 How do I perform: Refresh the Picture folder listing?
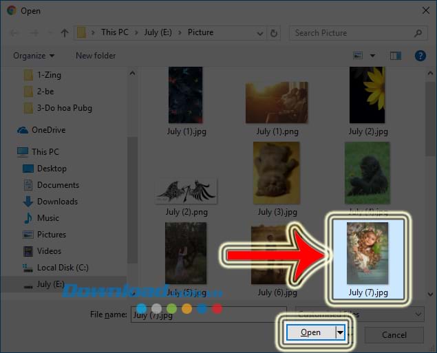pyautogui.click(x=274, y=33)
